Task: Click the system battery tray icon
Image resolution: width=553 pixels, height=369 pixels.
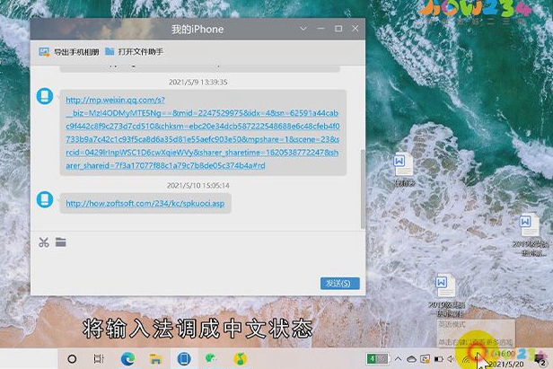Action: coord(438,359)
